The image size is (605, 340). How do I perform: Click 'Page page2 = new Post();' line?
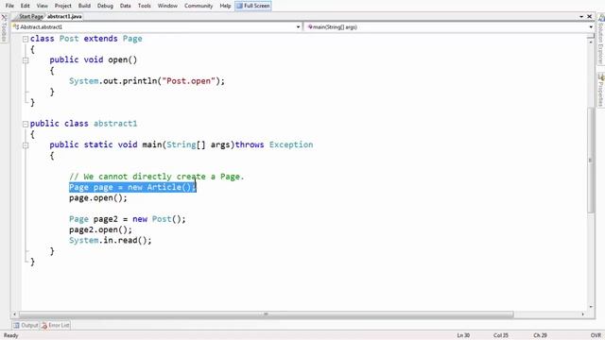click(x=128, y=219)
